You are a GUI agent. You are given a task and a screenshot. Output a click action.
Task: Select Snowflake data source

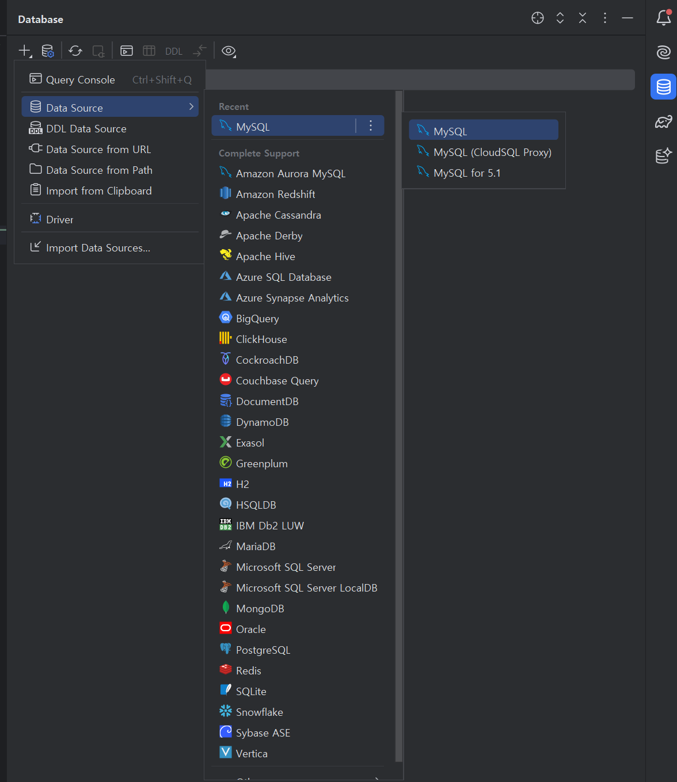298,712
